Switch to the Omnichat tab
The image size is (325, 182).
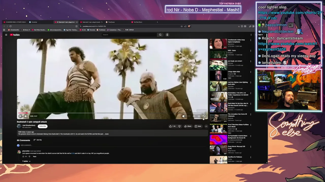pyautogui.click(x=41, y=22)
